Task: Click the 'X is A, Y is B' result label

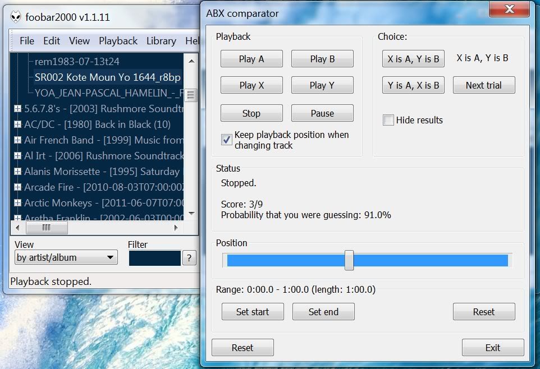Action: click(482, 58)
